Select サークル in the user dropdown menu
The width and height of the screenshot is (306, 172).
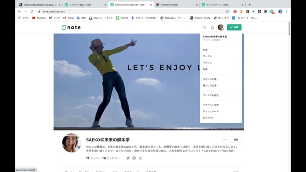(207, 56)
